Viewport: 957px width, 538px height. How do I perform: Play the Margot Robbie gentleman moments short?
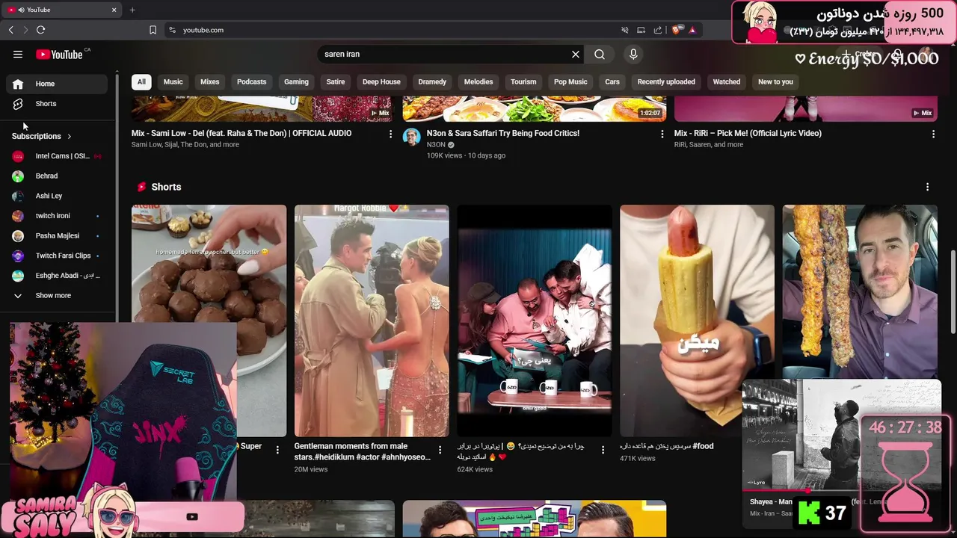372,321
